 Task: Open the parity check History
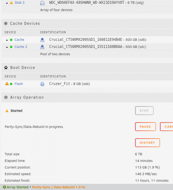tap(147, 143)
